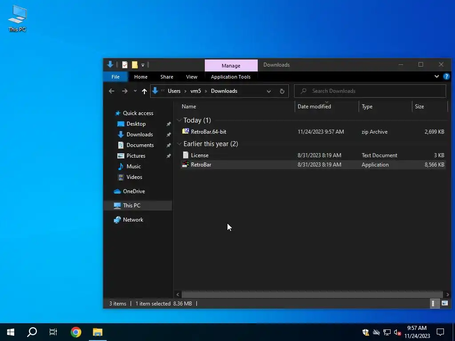Screen dimensions: 455x341
Task: Select This PC desktop icon
Action: (x=17, y=19)
